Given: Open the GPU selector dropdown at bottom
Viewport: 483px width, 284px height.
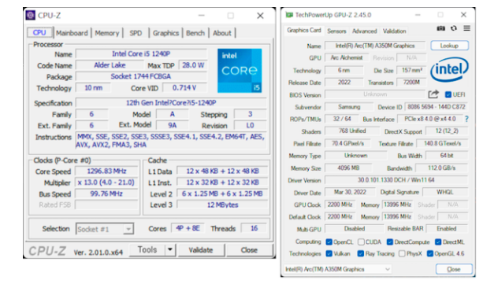Looking at the screenshot, I should [x=337, y=269].
